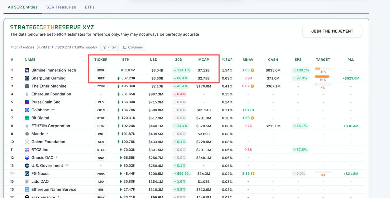Click the Lido DAO logo icon
Image resolution: width=390 pixels, height=198 pixels.
click(x=27, y=181)
